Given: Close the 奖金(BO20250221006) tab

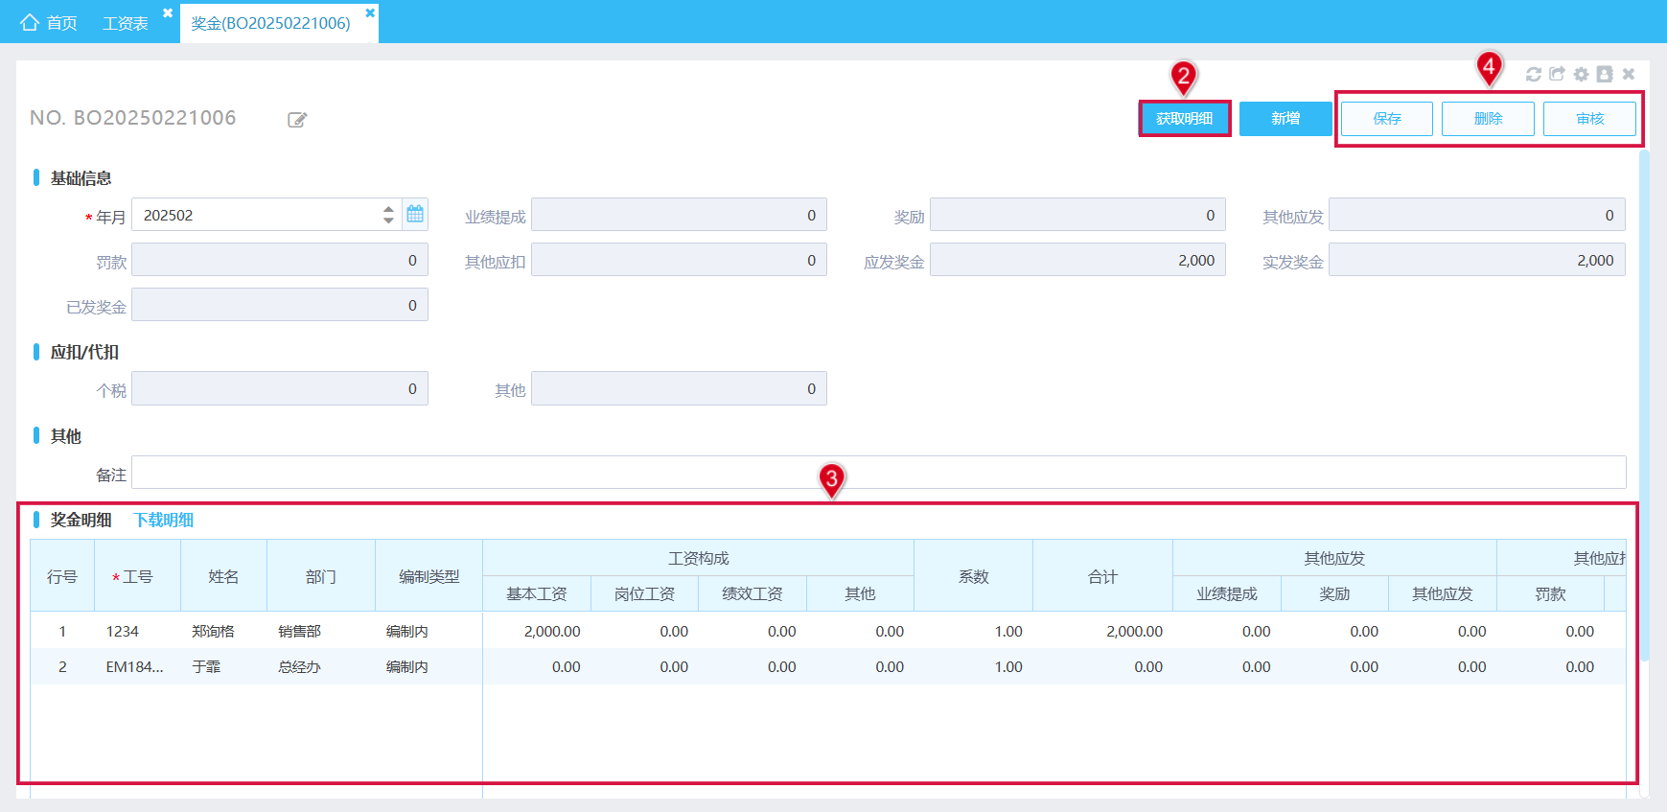Looking at the screenshot, I should click(370, 13).
